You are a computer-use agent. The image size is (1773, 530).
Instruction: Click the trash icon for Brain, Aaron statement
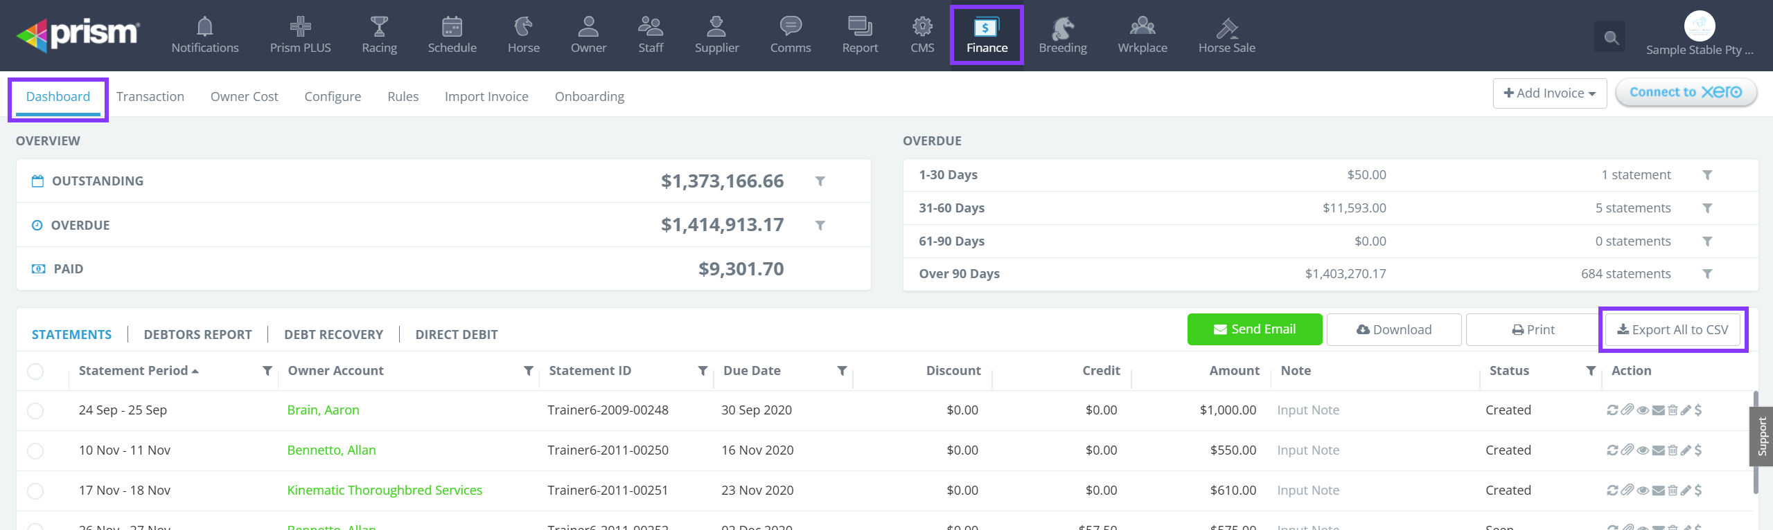(x=1673, y=410)
